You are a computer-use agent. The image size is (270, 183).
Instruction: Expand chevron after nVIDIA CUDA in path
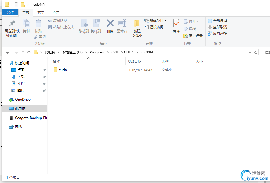(137, 52)
